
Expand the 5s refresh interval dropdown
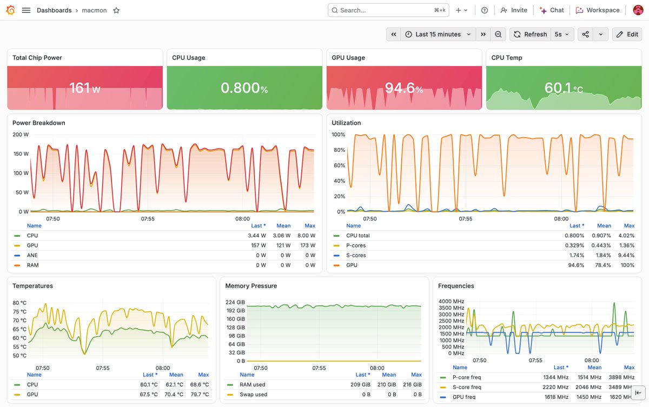562,34
